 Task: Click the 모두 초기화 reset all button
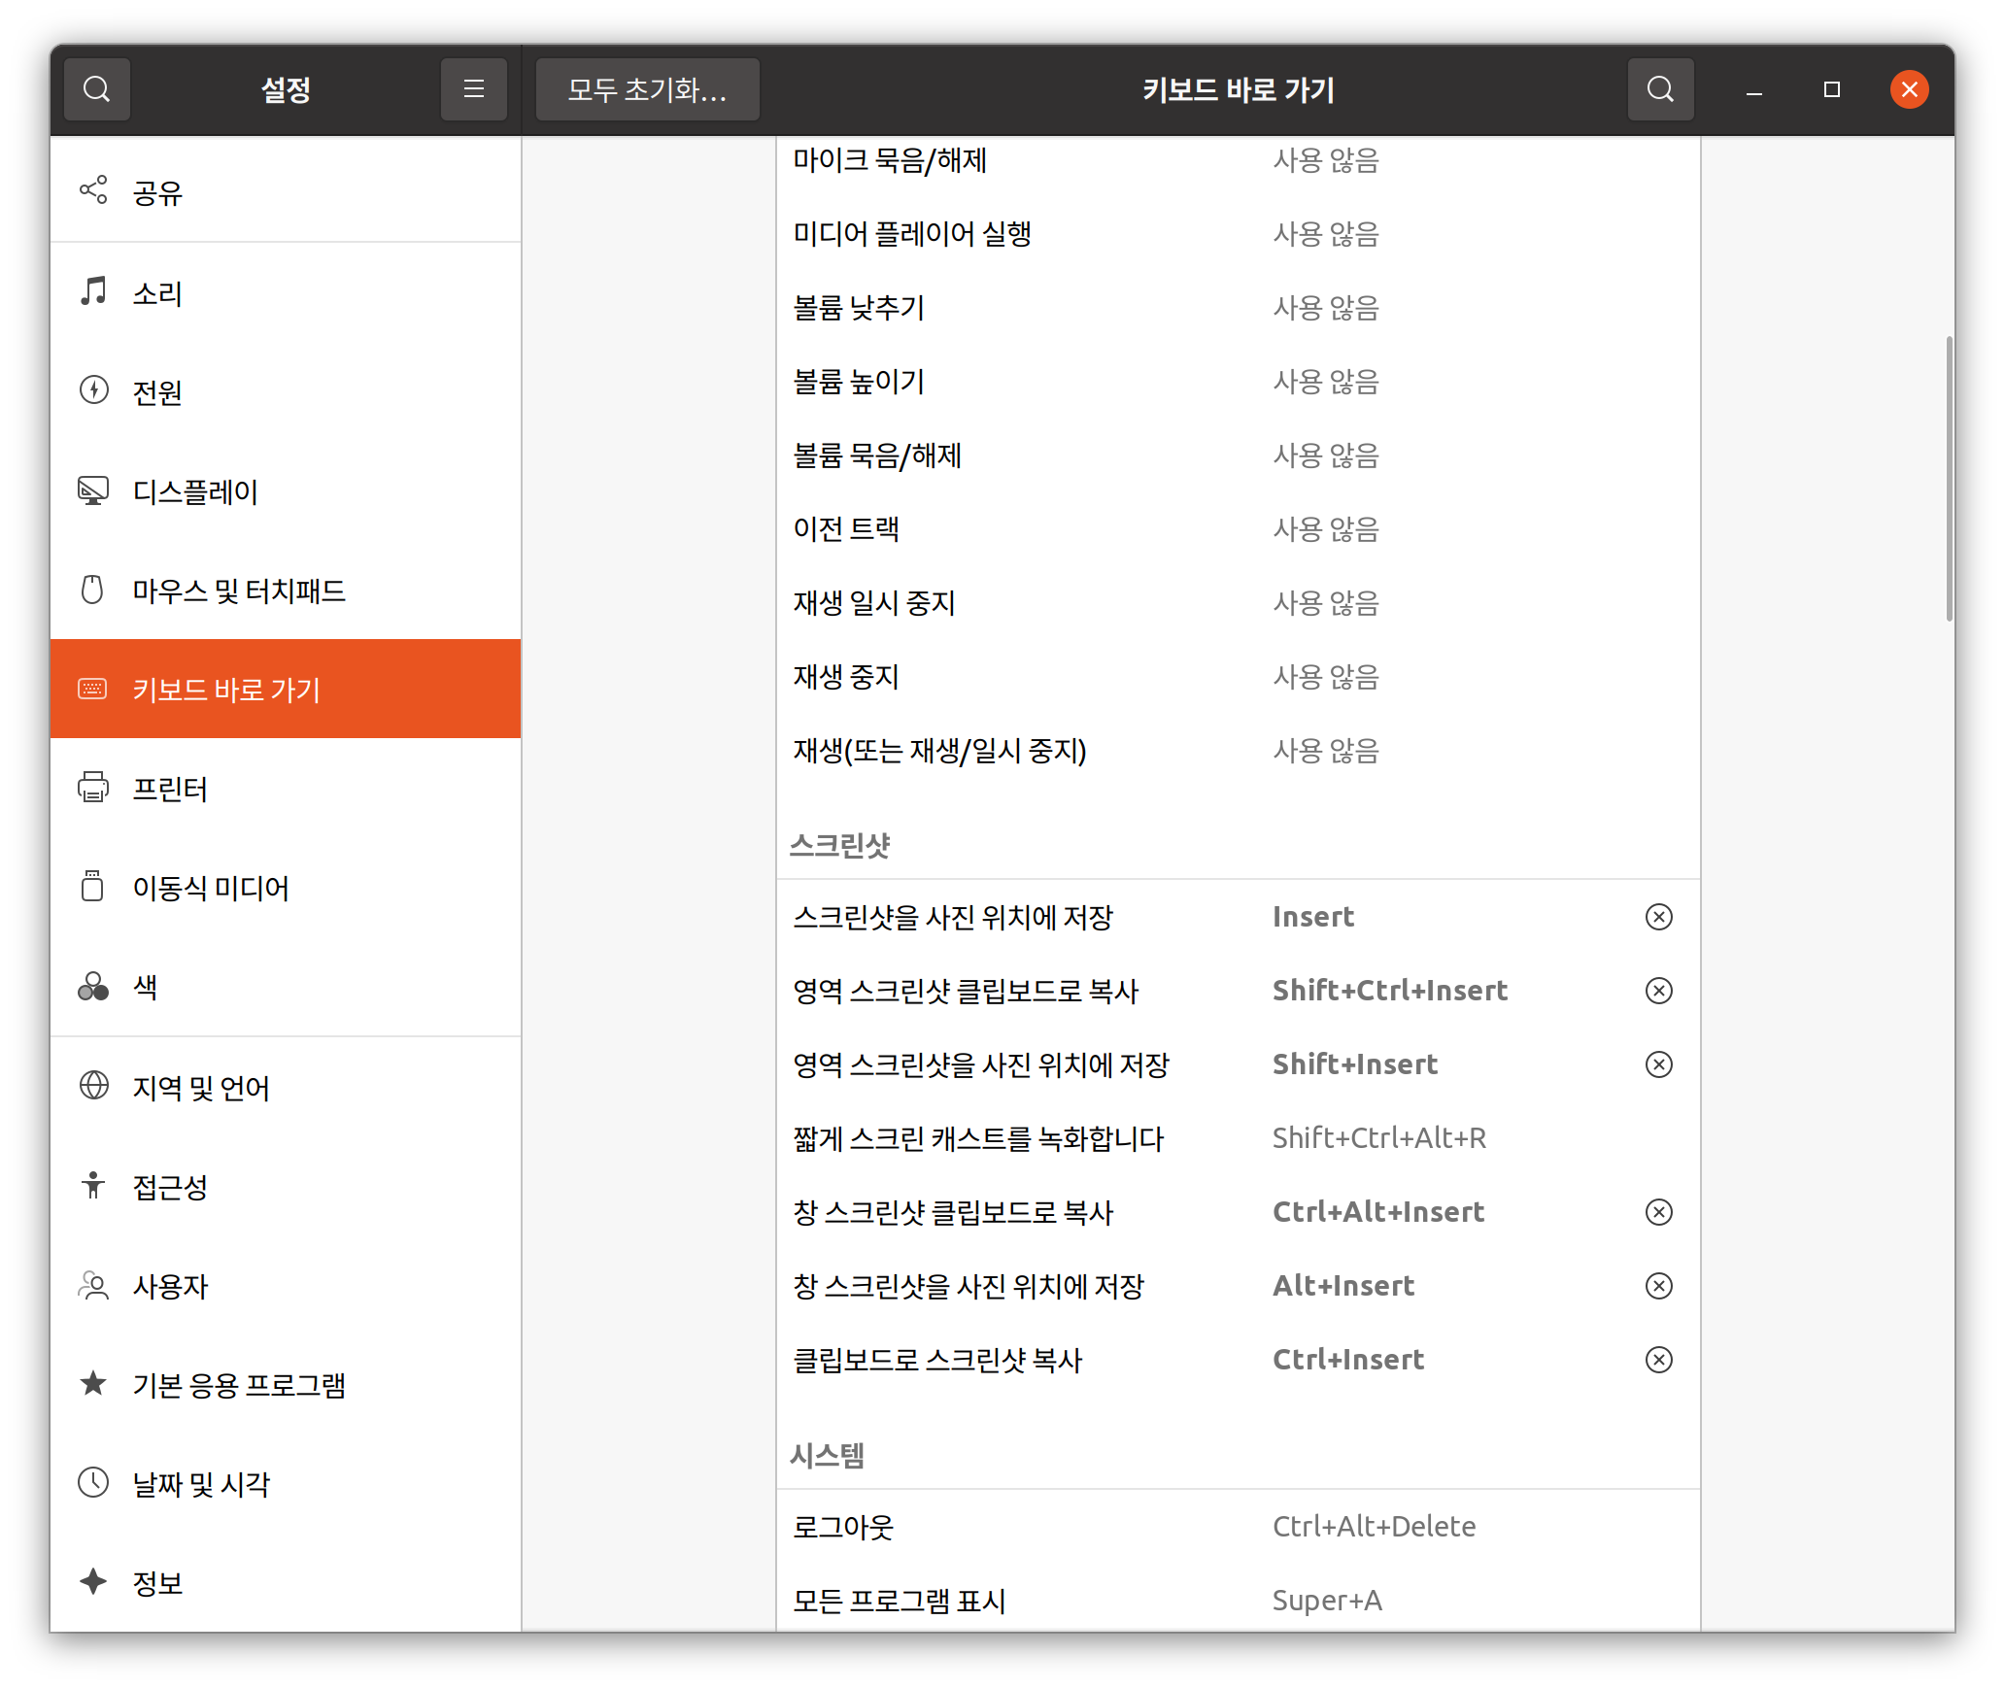[x=647, y=89]
